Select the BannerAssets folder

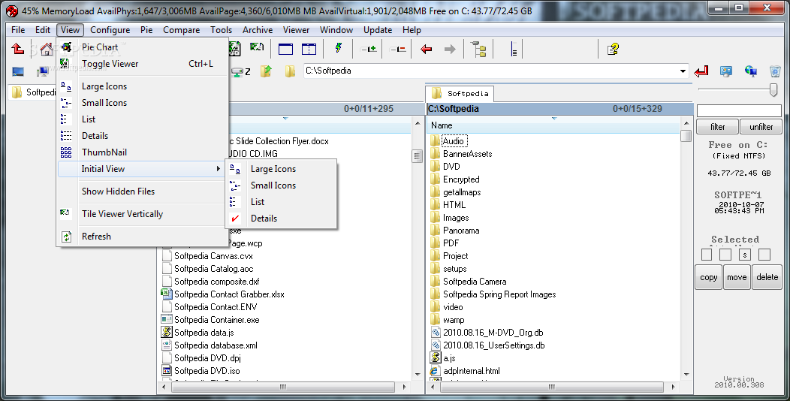(467, 154)
